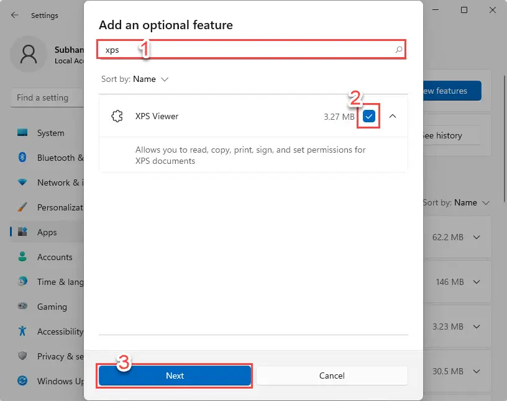Click the Gaming controller icon
507x401 pixels.
[22, 306]
